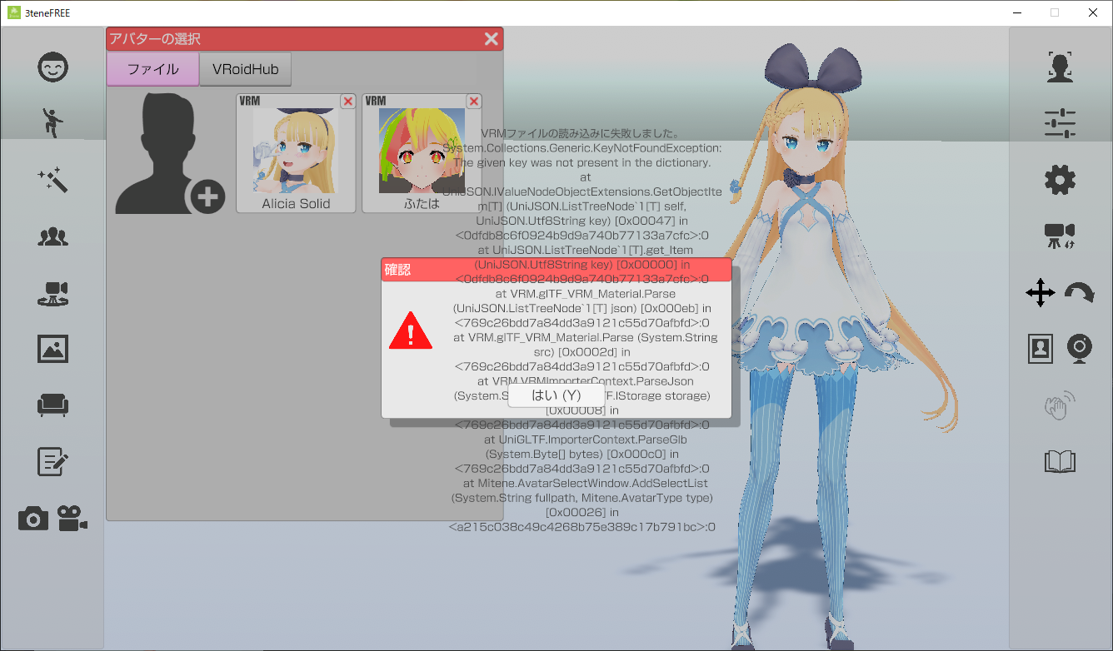Screen dimensions: 1113x651
Task: Open the camera angle panel
Action: [x=52, y=293]
